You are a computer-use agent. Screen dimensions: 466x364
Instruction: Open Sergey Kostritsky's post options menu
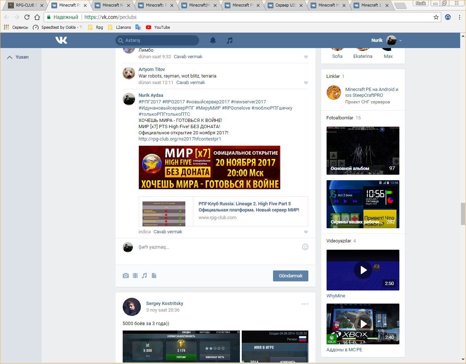(x=305, y=304)
